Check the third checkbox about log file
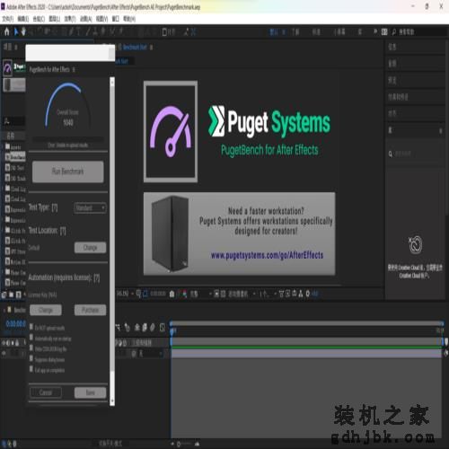Image resolution: width=449 pixels, height=449 pixels. 31,348
